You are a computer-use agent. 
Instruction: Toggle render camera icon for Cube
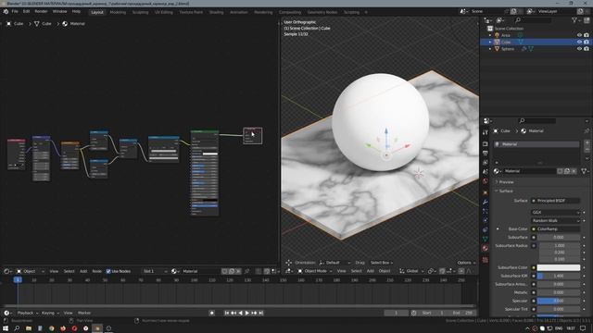pos(587,42)
